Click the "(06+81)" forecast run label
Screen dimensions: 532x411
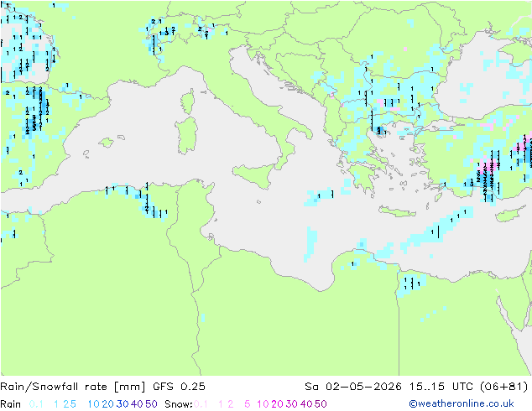(x=504, y=387)
